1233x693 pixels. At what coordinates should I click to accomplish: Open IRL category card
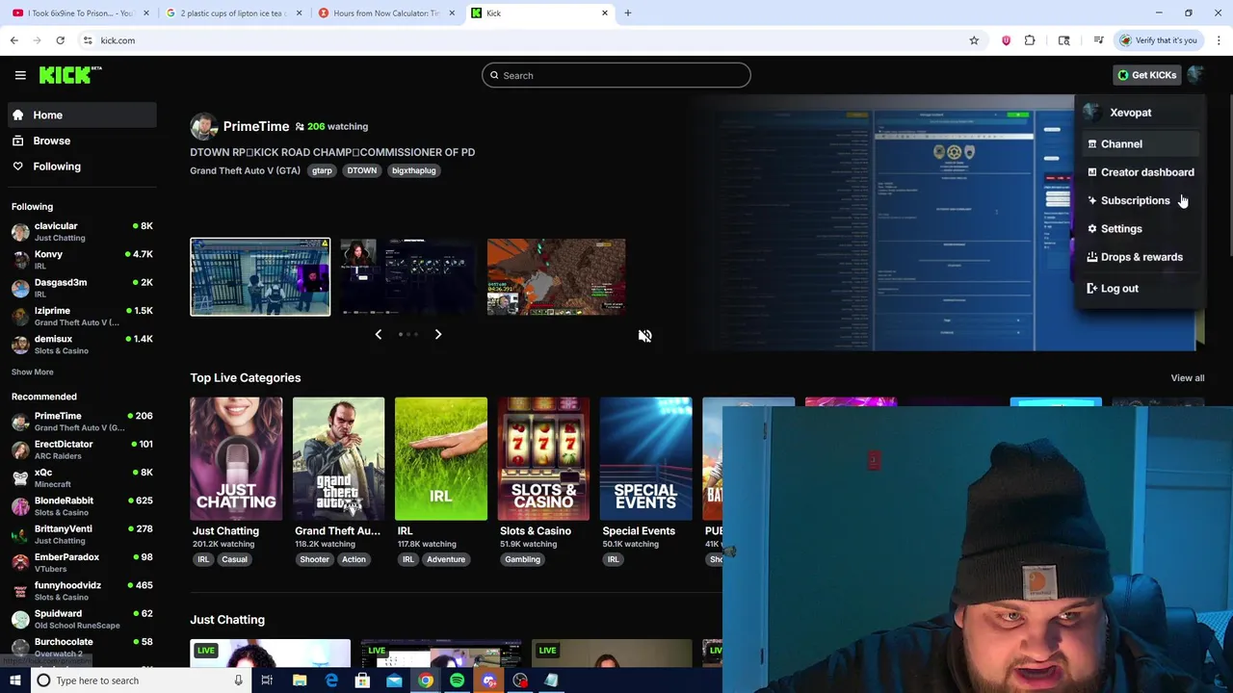(440, 458)
